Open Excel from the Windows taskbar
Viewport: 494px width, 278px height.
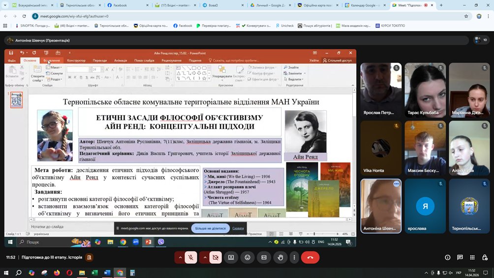click(94, 273)
